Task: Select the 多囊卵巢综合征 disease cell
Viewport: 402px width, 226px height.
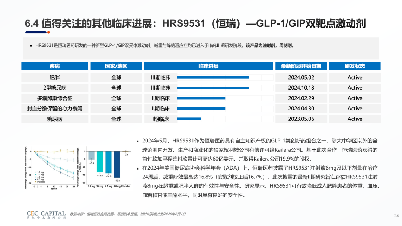Action: tap(55, 99)
